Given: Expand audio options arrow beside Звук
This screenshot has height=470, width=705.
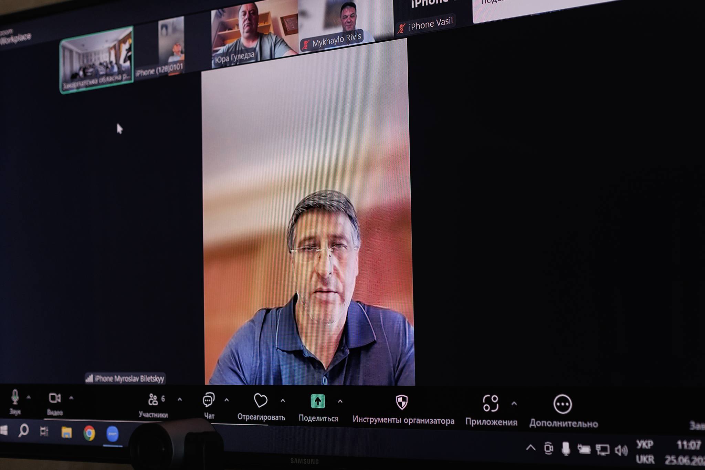Looking at the screenshot, I should (29, 397).
